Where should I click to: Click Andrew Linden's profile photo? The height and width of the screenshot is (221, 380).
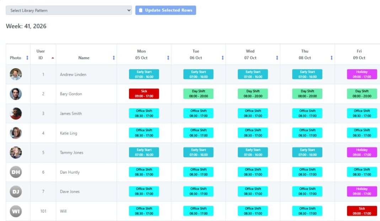click(x=16, y=74)
